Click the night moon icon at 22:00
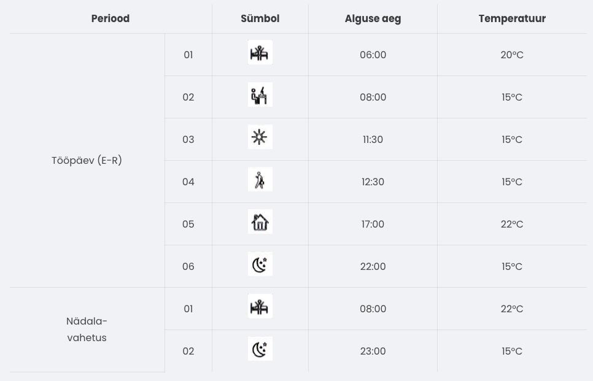593x381 pixels. coord(260,265)
